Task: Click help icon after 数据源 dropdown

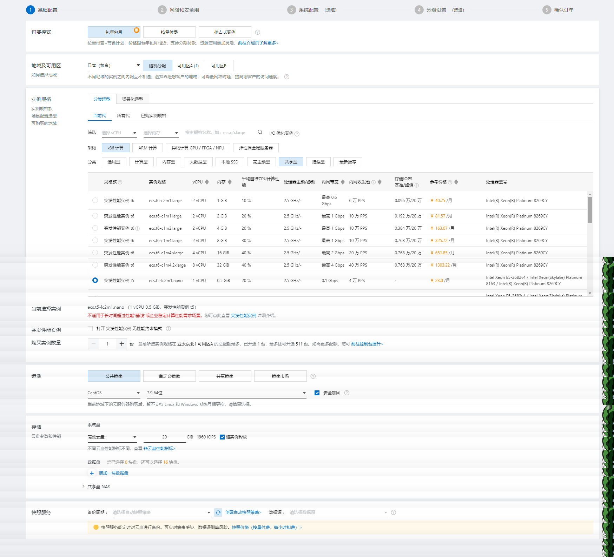Action: (x=394, y=512)
